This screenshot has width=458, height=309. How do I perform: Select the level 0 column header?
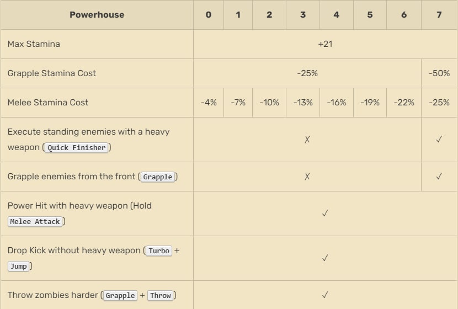point(208,15)
